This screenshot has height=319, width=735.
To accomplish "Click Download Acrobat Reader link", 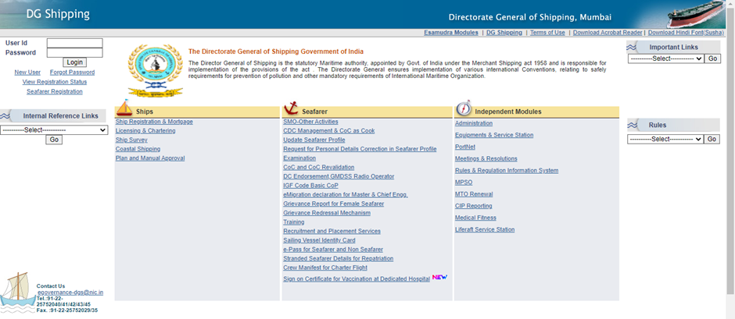I will tap(608, 33).
